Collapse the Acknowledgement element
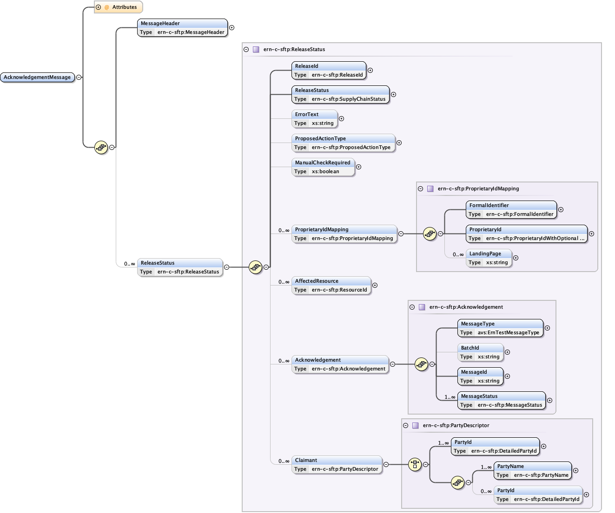The width and height of the screenshot is (615, 513). (392, 364)
